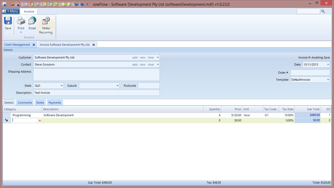Open the Date picker dropdown
The height and width of the screenshot is (188, 334).
point(328,64)
